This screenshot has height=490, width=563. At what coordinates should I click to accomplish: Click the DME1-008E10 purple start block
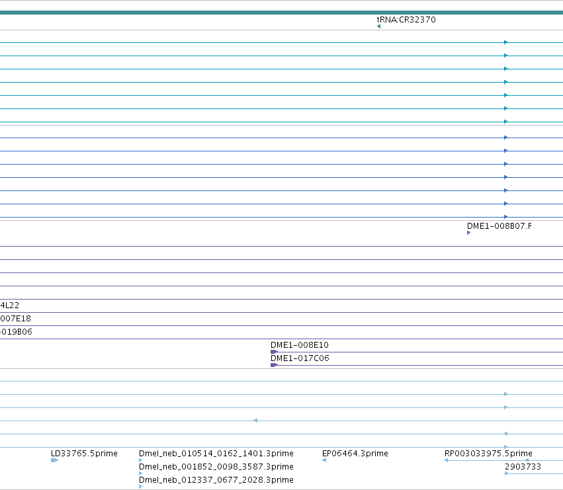pos(274,352)
